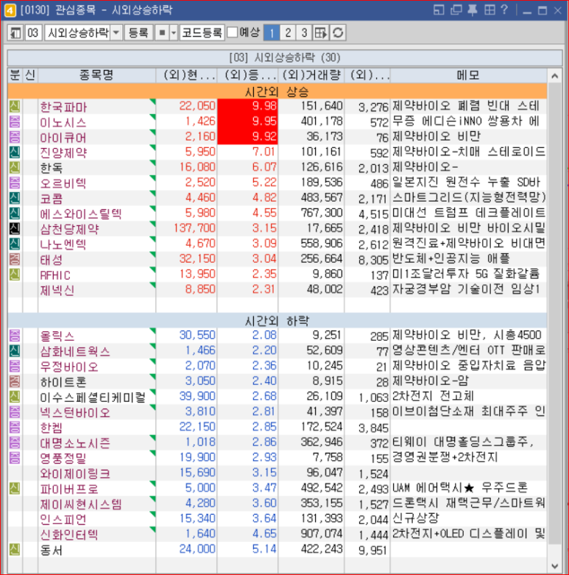
Task: Click the 시간외 상승 section header
Action: tap(278, 91)
